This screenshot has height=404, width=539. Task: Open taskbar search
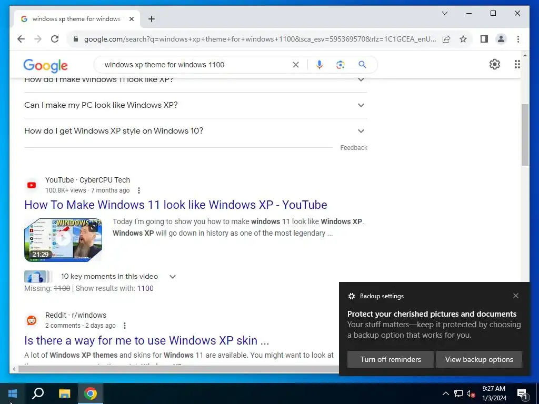[x=38, y=393]
